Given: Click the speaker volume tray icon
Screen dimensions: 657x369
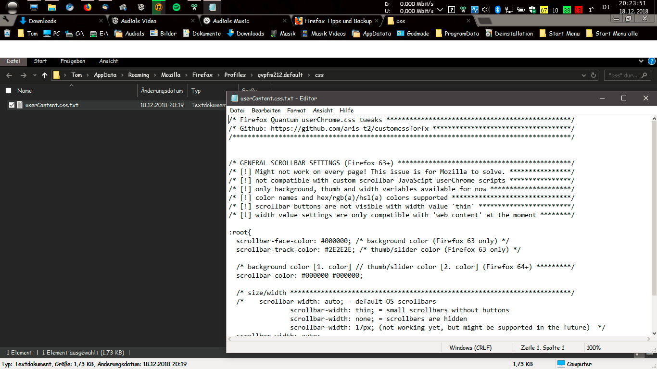Looking at the screenshot, I should [x=486, y=10].
